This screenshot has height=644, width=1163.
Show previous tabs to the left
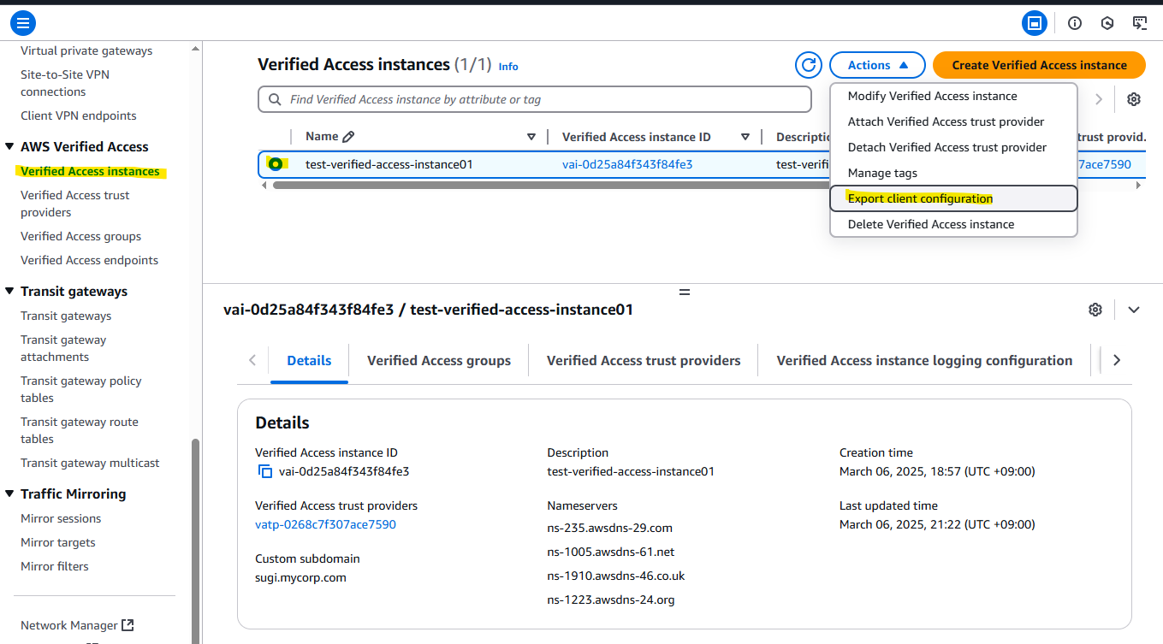(252, 360)
